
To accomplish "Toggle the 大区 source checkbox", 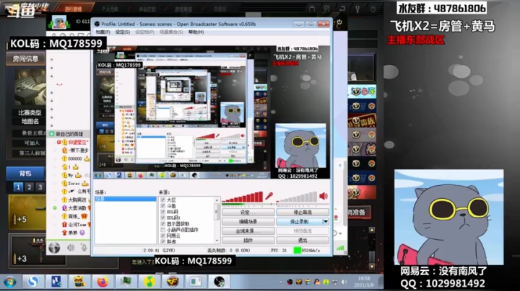I will click(162, 200).
